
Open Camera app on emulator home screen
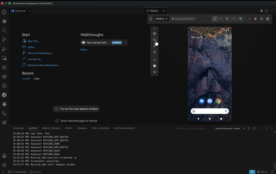210,101
